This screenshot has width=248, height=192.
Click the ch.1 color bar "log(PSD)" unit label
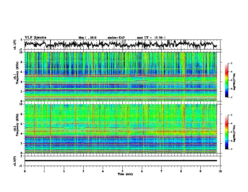235,82
